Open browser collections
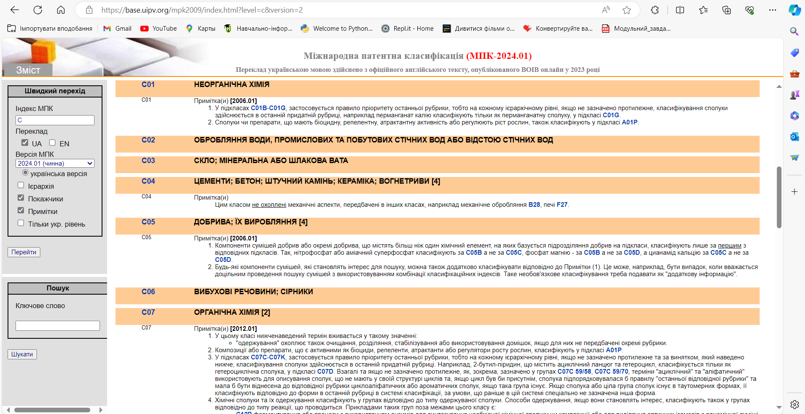Screen dimensions: 805x414 point(726,10)
